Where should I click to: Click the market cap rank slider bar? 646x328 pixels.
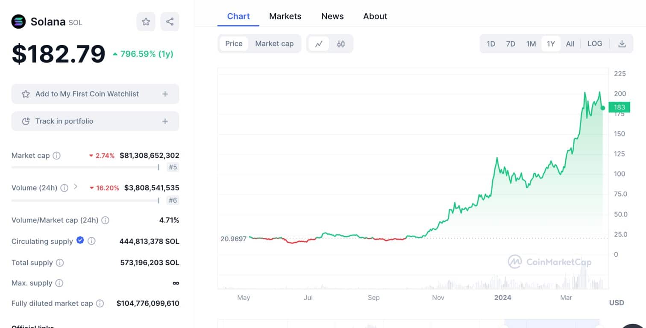coord(85,167)
